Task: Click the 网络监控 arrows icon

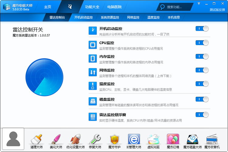Action: coord(93,72)
